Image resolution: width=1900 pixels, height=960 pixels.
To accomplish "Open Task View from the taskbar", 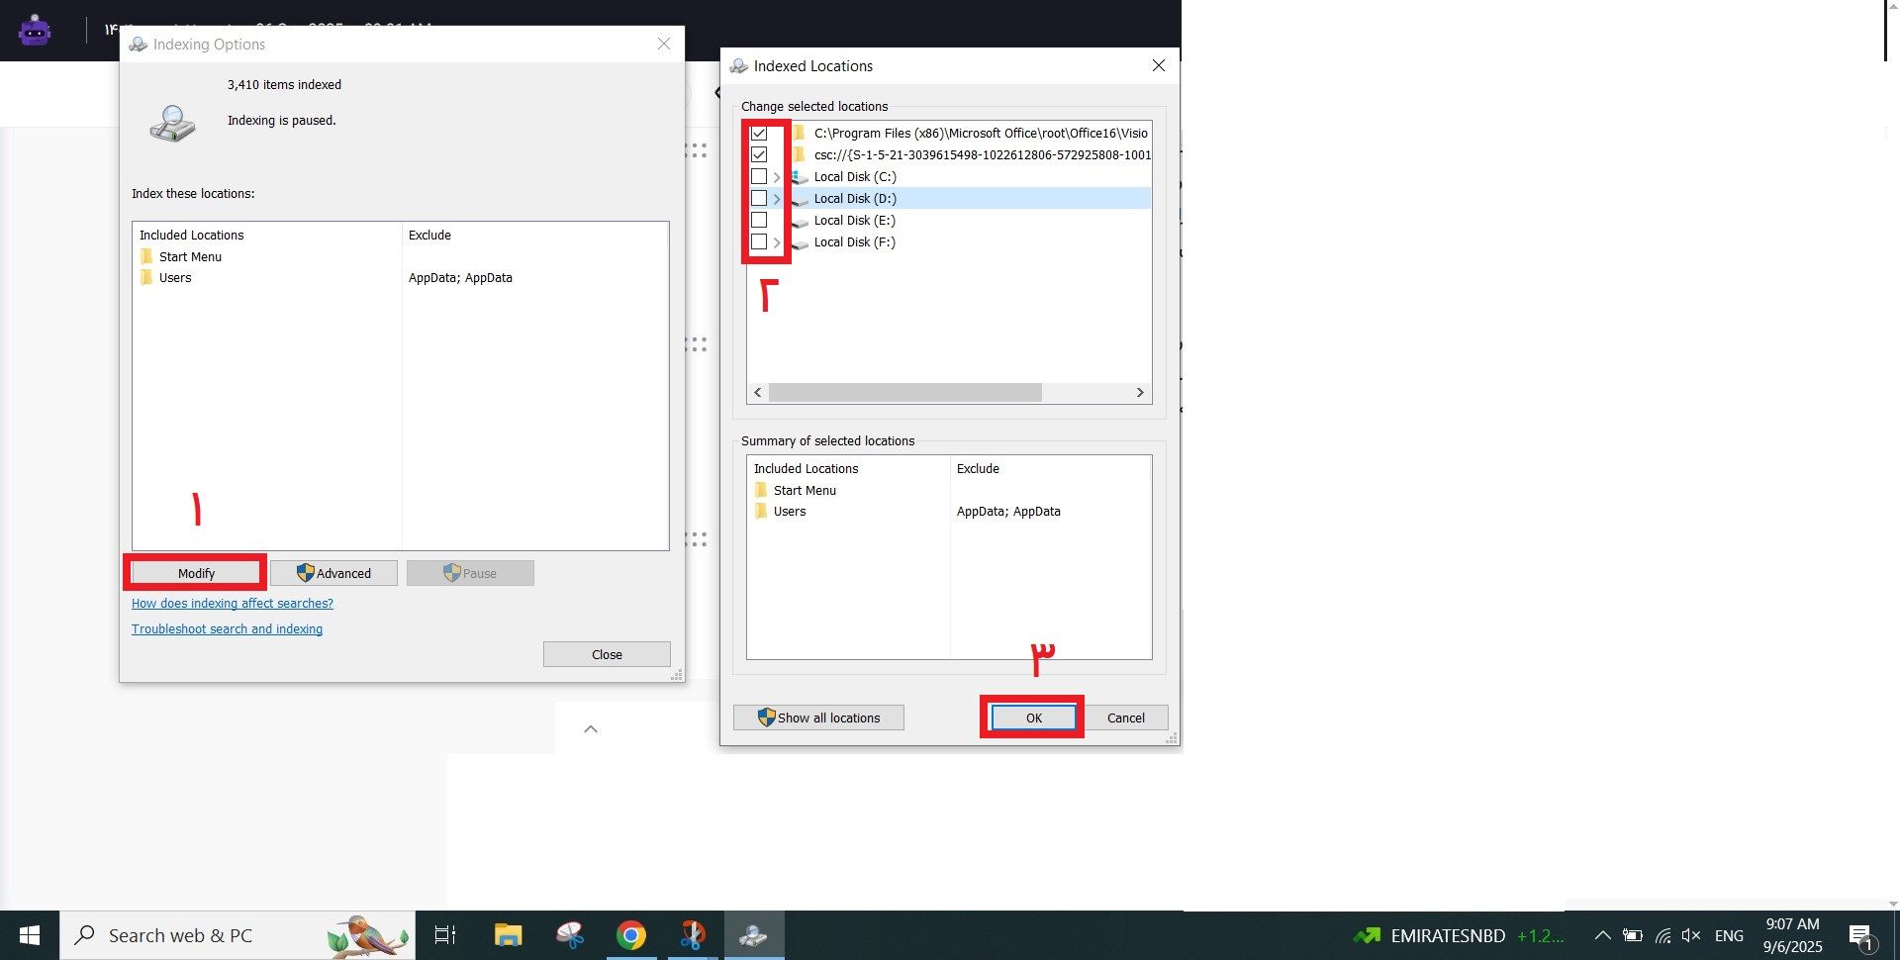I will (x=445, y=935).
